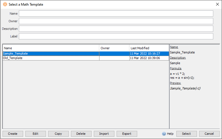This screenshot has height=139, width=222.
Task: Click into the Owner filter field
Action: click(116, 21)
